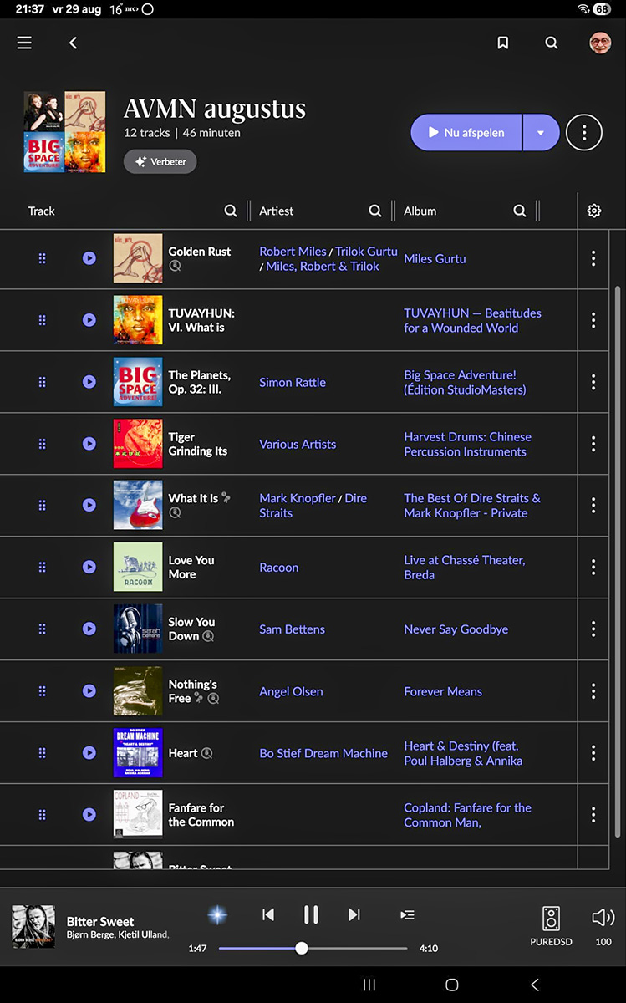Click the volume speaker icon
Viewport: 626px width, 1003px height.
603,918
